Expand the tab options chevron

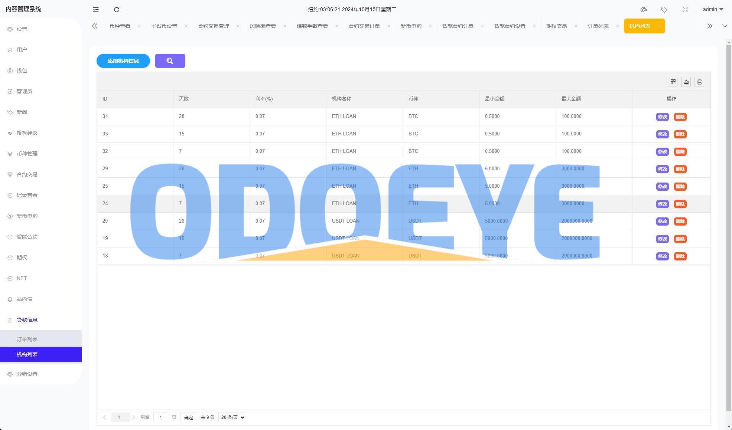point(725,26)
